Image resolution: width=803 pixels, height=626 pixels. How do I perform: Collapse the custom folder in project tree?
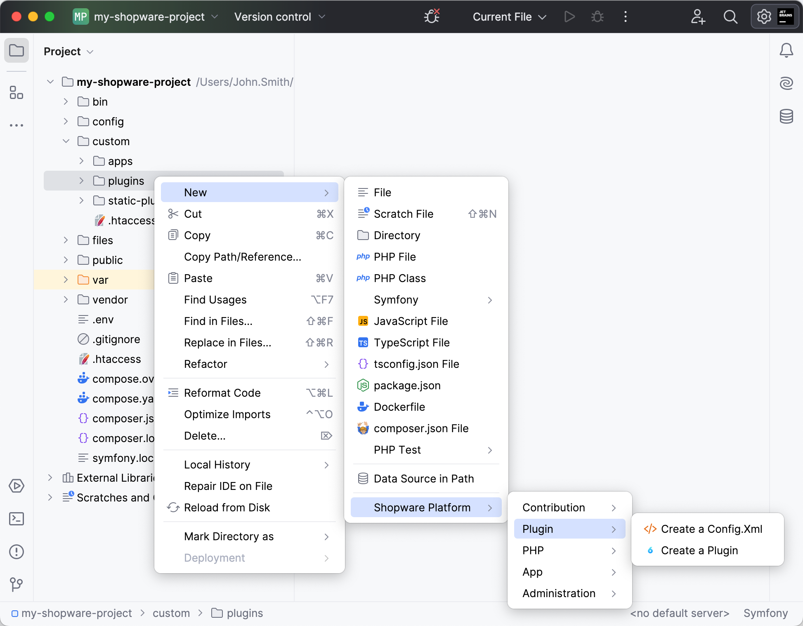click(x=66, y=141)
